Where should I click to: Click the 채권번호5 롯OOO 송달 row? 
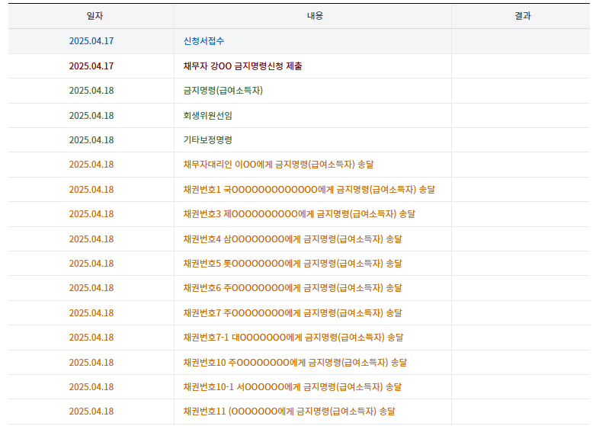[x=299, y=263]
